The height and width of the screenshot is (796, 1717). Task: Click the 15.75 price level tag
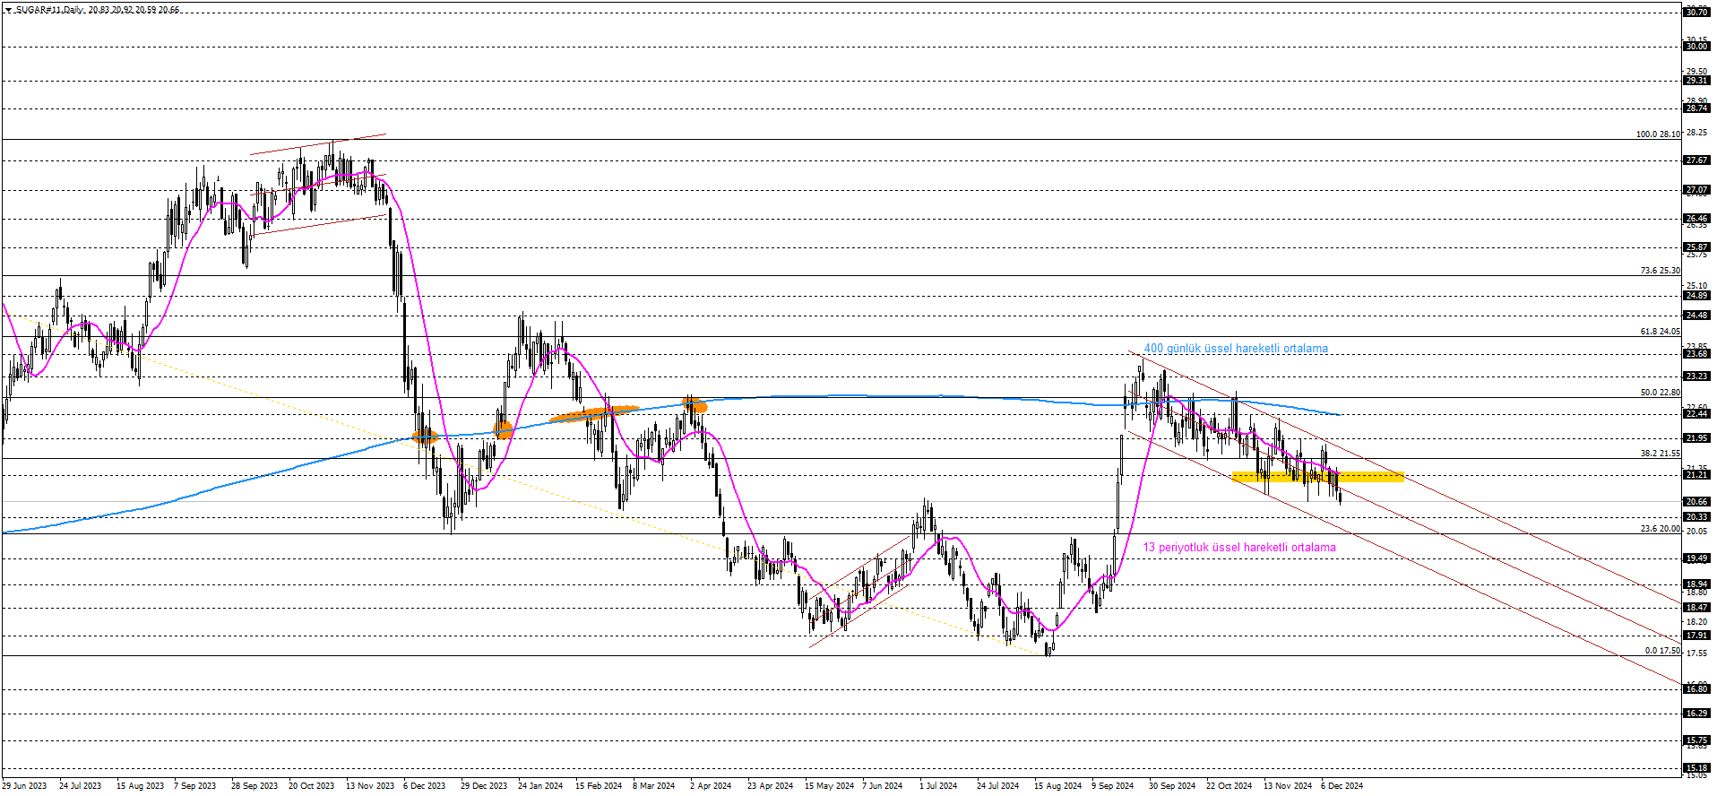click(x=1696, y=740)
